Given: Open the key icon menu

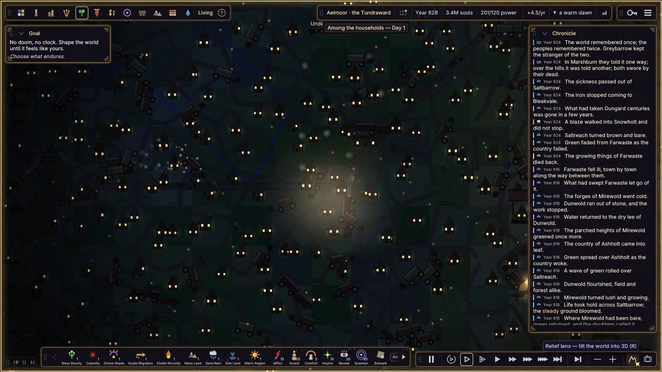Looking at the screenshot, I should point(632,13).
